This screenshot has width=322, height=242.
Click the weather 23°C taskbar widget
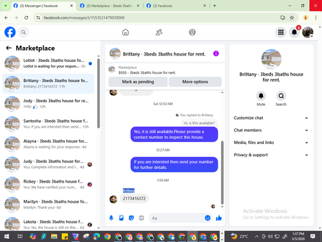pyautogui.click(x=239, y=237)
